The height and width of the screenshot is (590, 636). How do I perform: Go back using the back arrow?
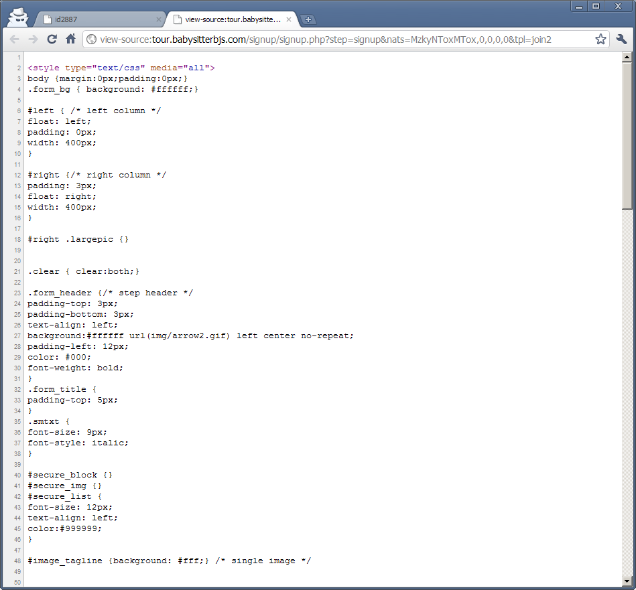(15, 40)
